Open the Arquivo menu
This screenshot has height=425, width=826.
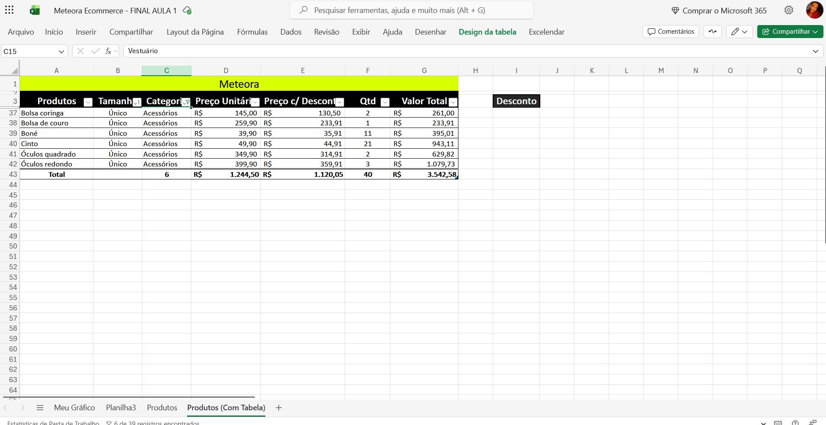pos(21,32)
